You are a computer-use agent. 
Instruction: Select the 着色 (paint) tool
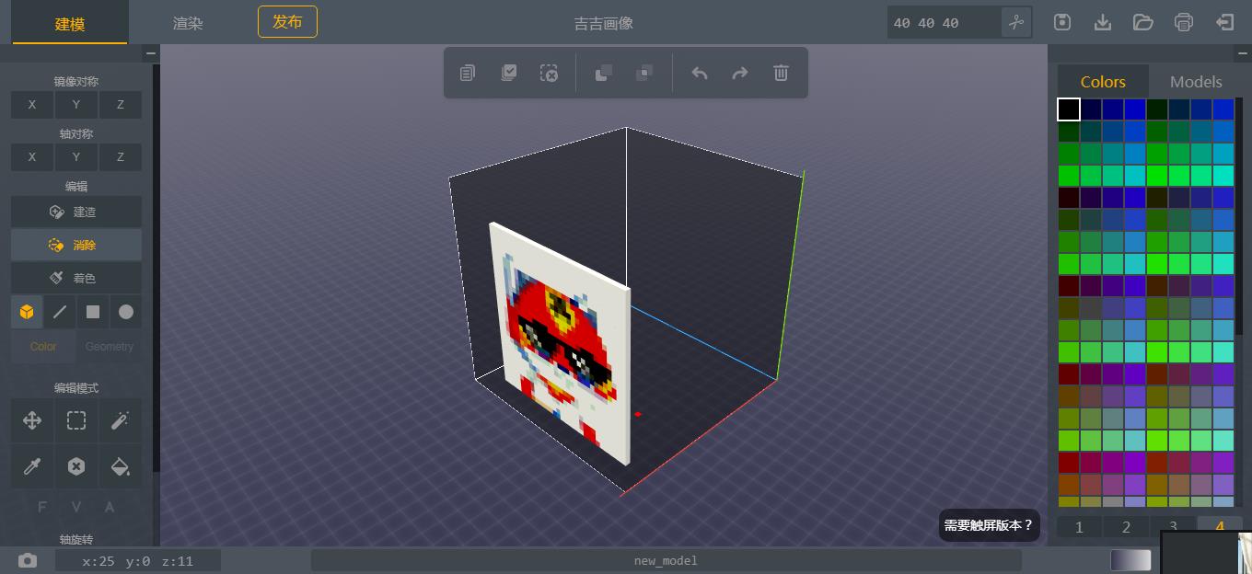[76, 278]
